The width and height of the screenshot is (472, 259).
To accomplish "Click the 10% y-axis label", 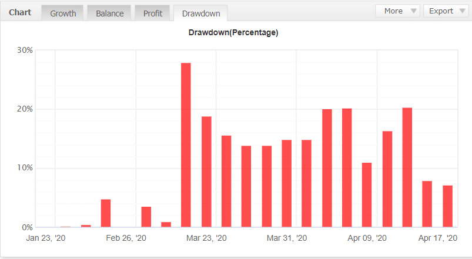I will tap(25, 168).
